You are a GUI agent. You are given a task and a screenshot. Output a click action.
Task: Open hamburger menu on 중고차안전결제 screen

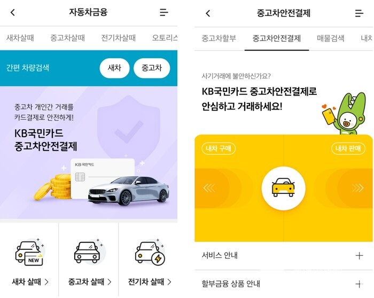pos(359,13)
